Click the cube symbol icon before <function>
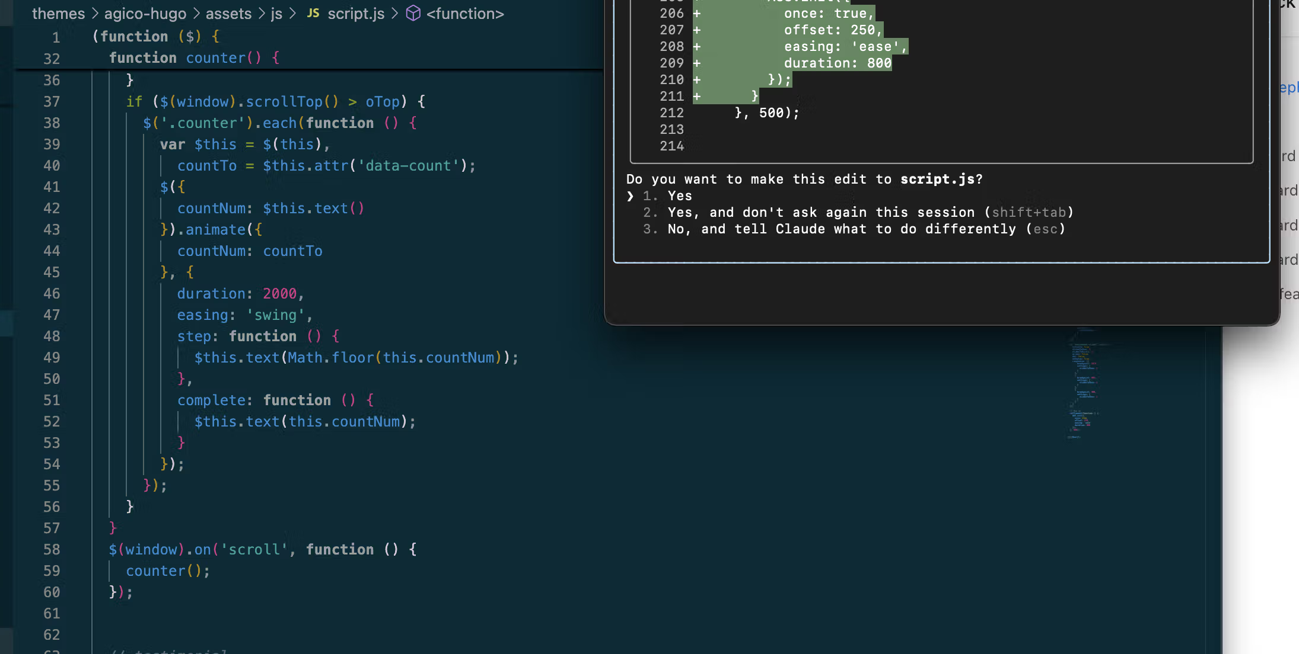This screenshot has width=1299, height=654. pos(413,13)
